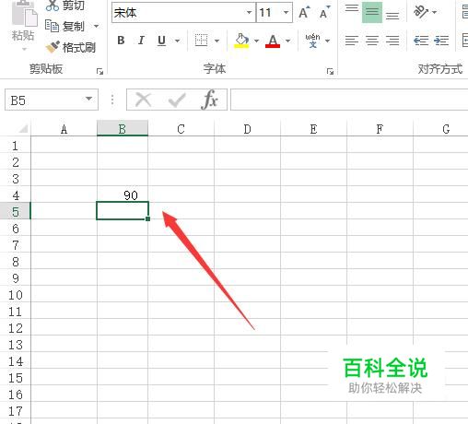Open the font size dropdown
The width and height of the screenshot is (468, 424).
[x=286, y=13]
